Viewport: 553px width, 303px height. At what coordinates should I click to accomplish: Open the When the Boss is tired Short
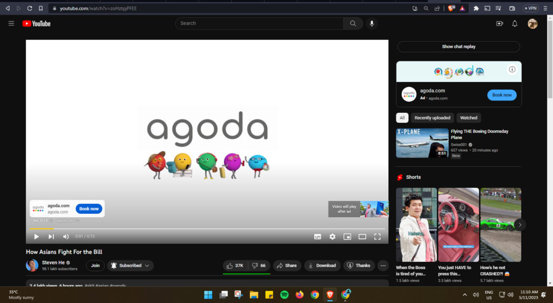pos(416,225)
